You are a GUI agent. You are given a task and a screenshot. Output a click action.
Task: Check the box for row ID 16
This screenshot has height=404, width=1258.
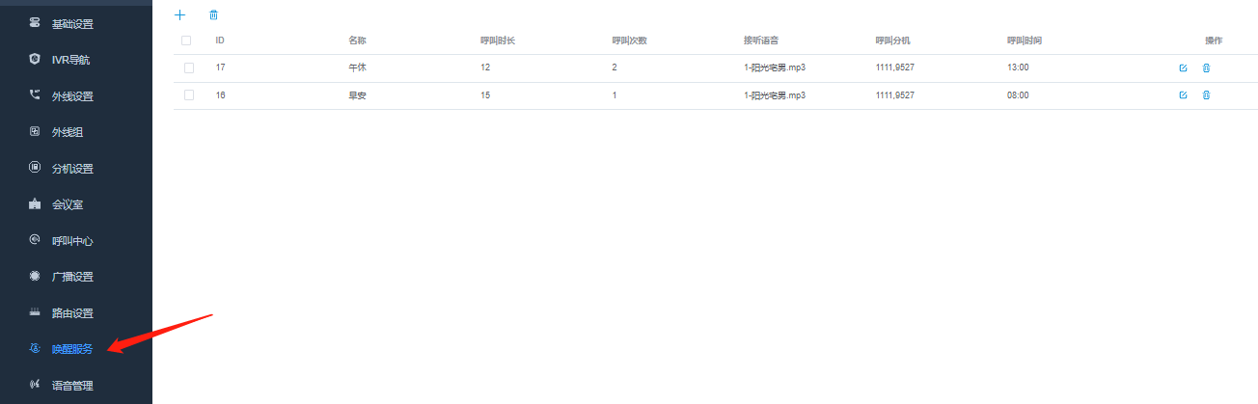pyautogui.click(x=189, y=94)
